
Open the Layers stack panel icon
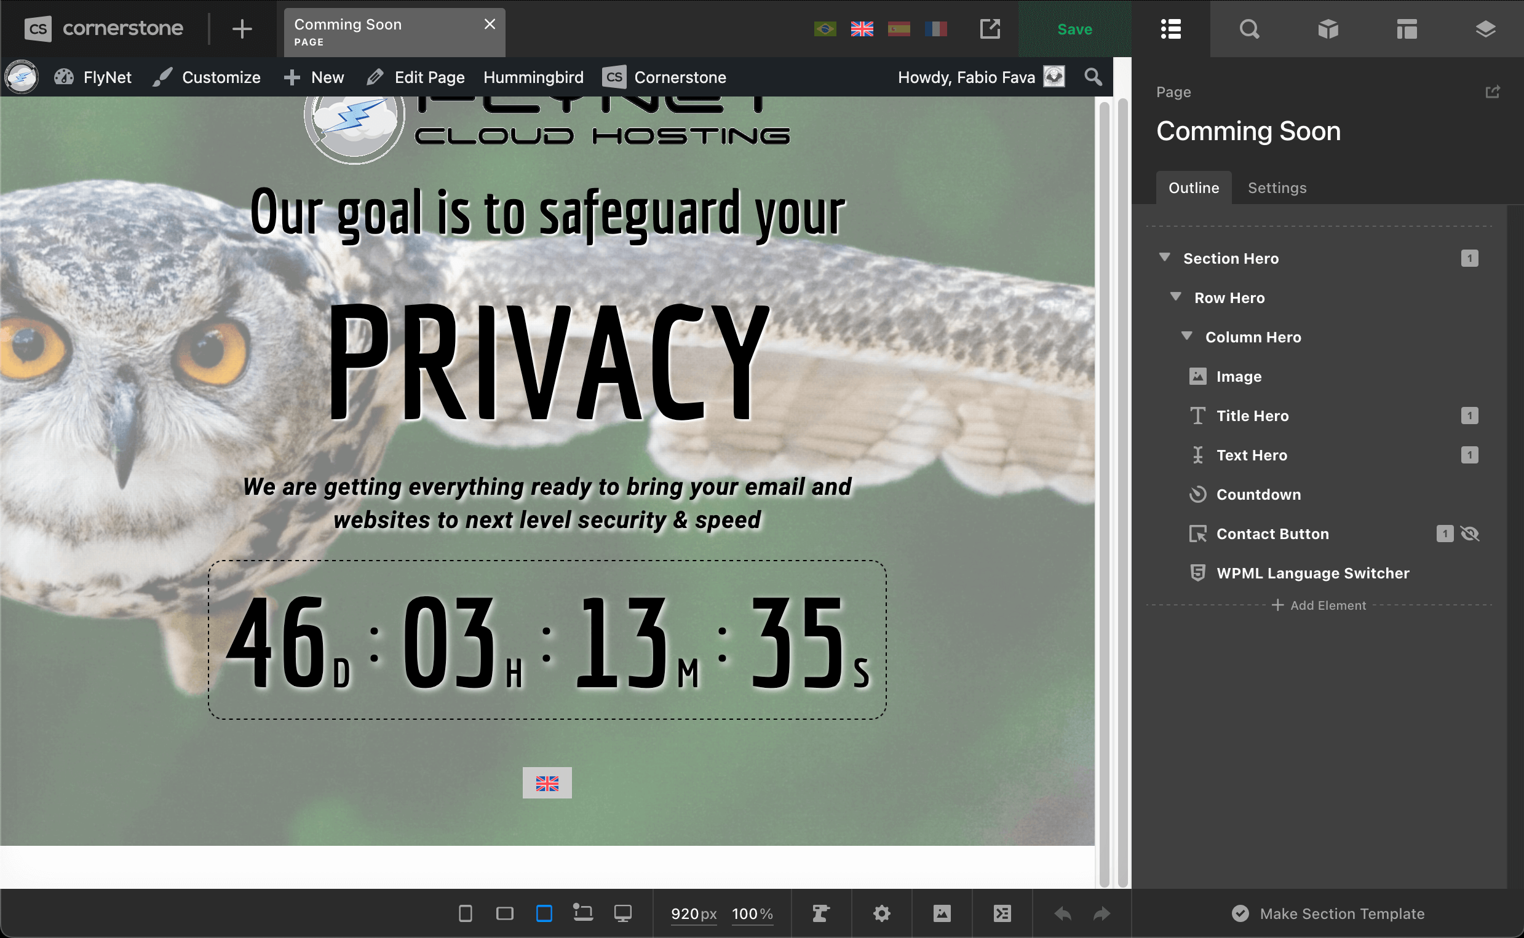pyautogui.click(x=1485, y=28)
